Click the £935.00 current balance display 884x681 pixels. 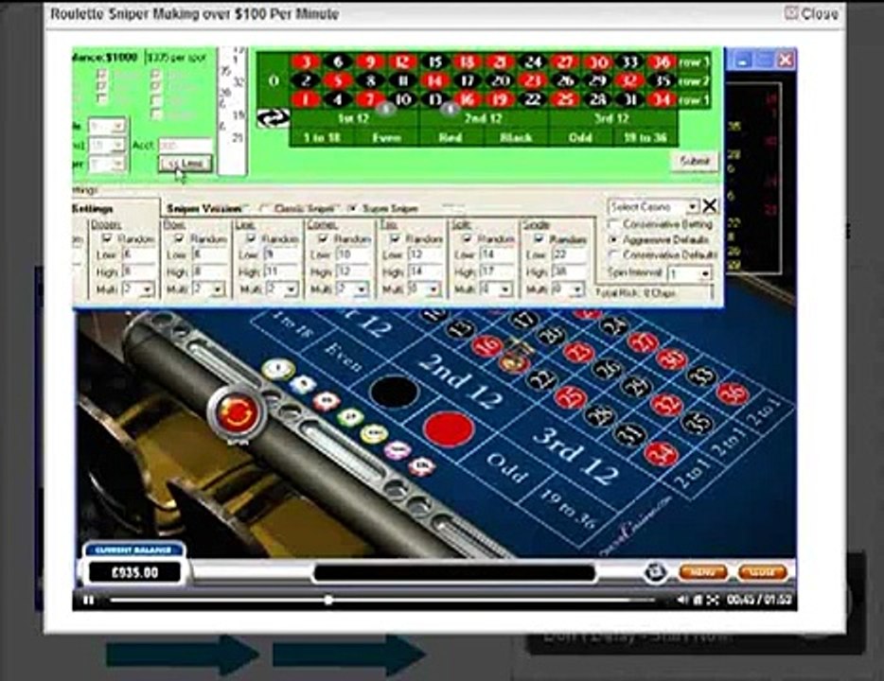[x=134, y=573]
